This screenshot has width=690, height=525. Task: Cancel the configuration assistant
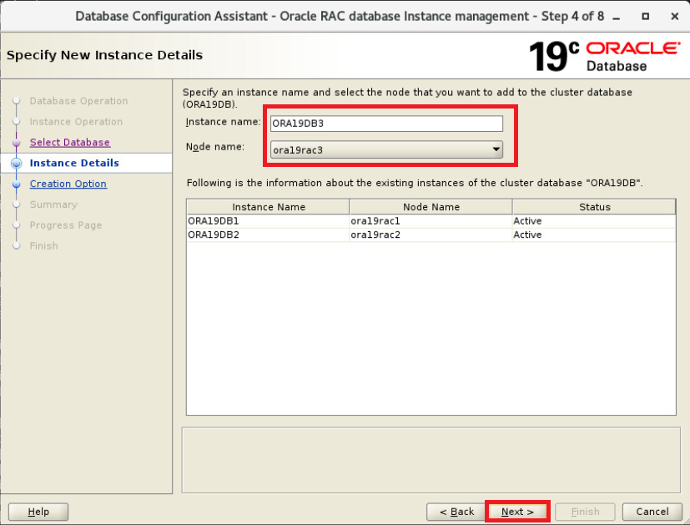[652, 512]
